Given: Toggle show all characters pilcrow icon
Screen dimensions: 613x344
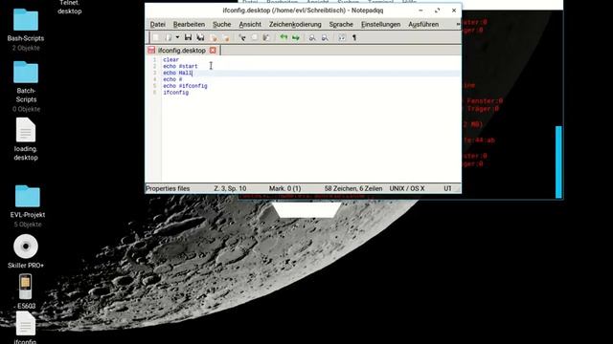Looking at the screenshot, I should (354, 37).
